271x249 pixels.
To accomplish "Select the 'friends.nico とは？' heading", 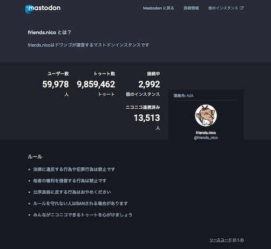I will 49,32.
